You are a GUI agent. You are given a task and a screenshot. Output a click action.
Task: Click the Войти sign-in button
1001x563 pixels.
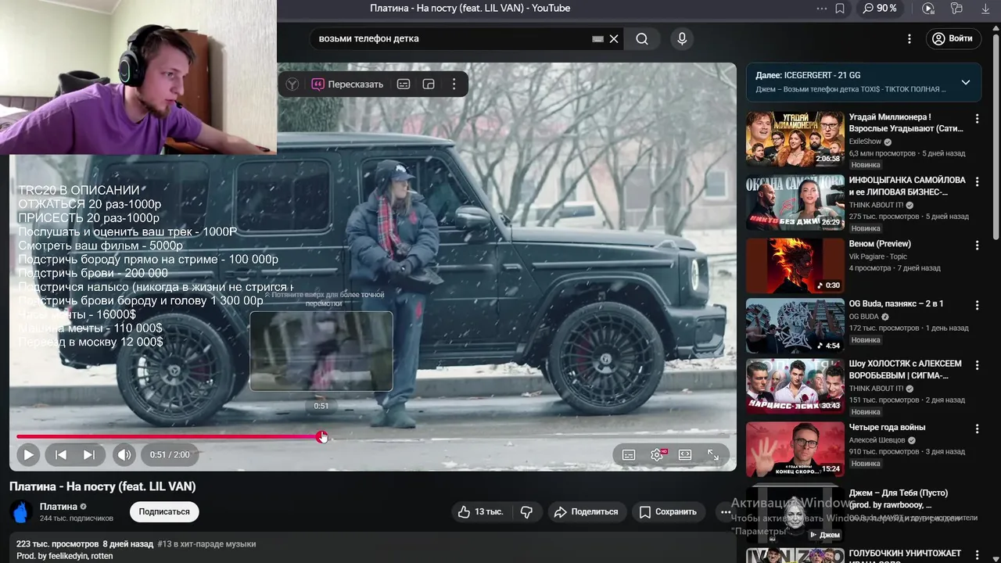click(x=953, y=39)
